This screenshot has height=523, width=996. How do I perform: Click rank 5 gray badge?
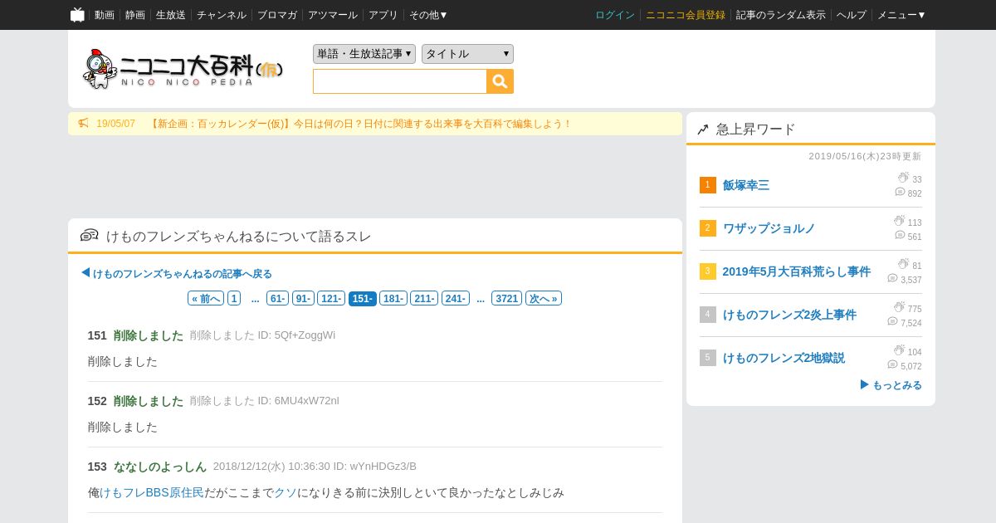click(x=707, y=358)
